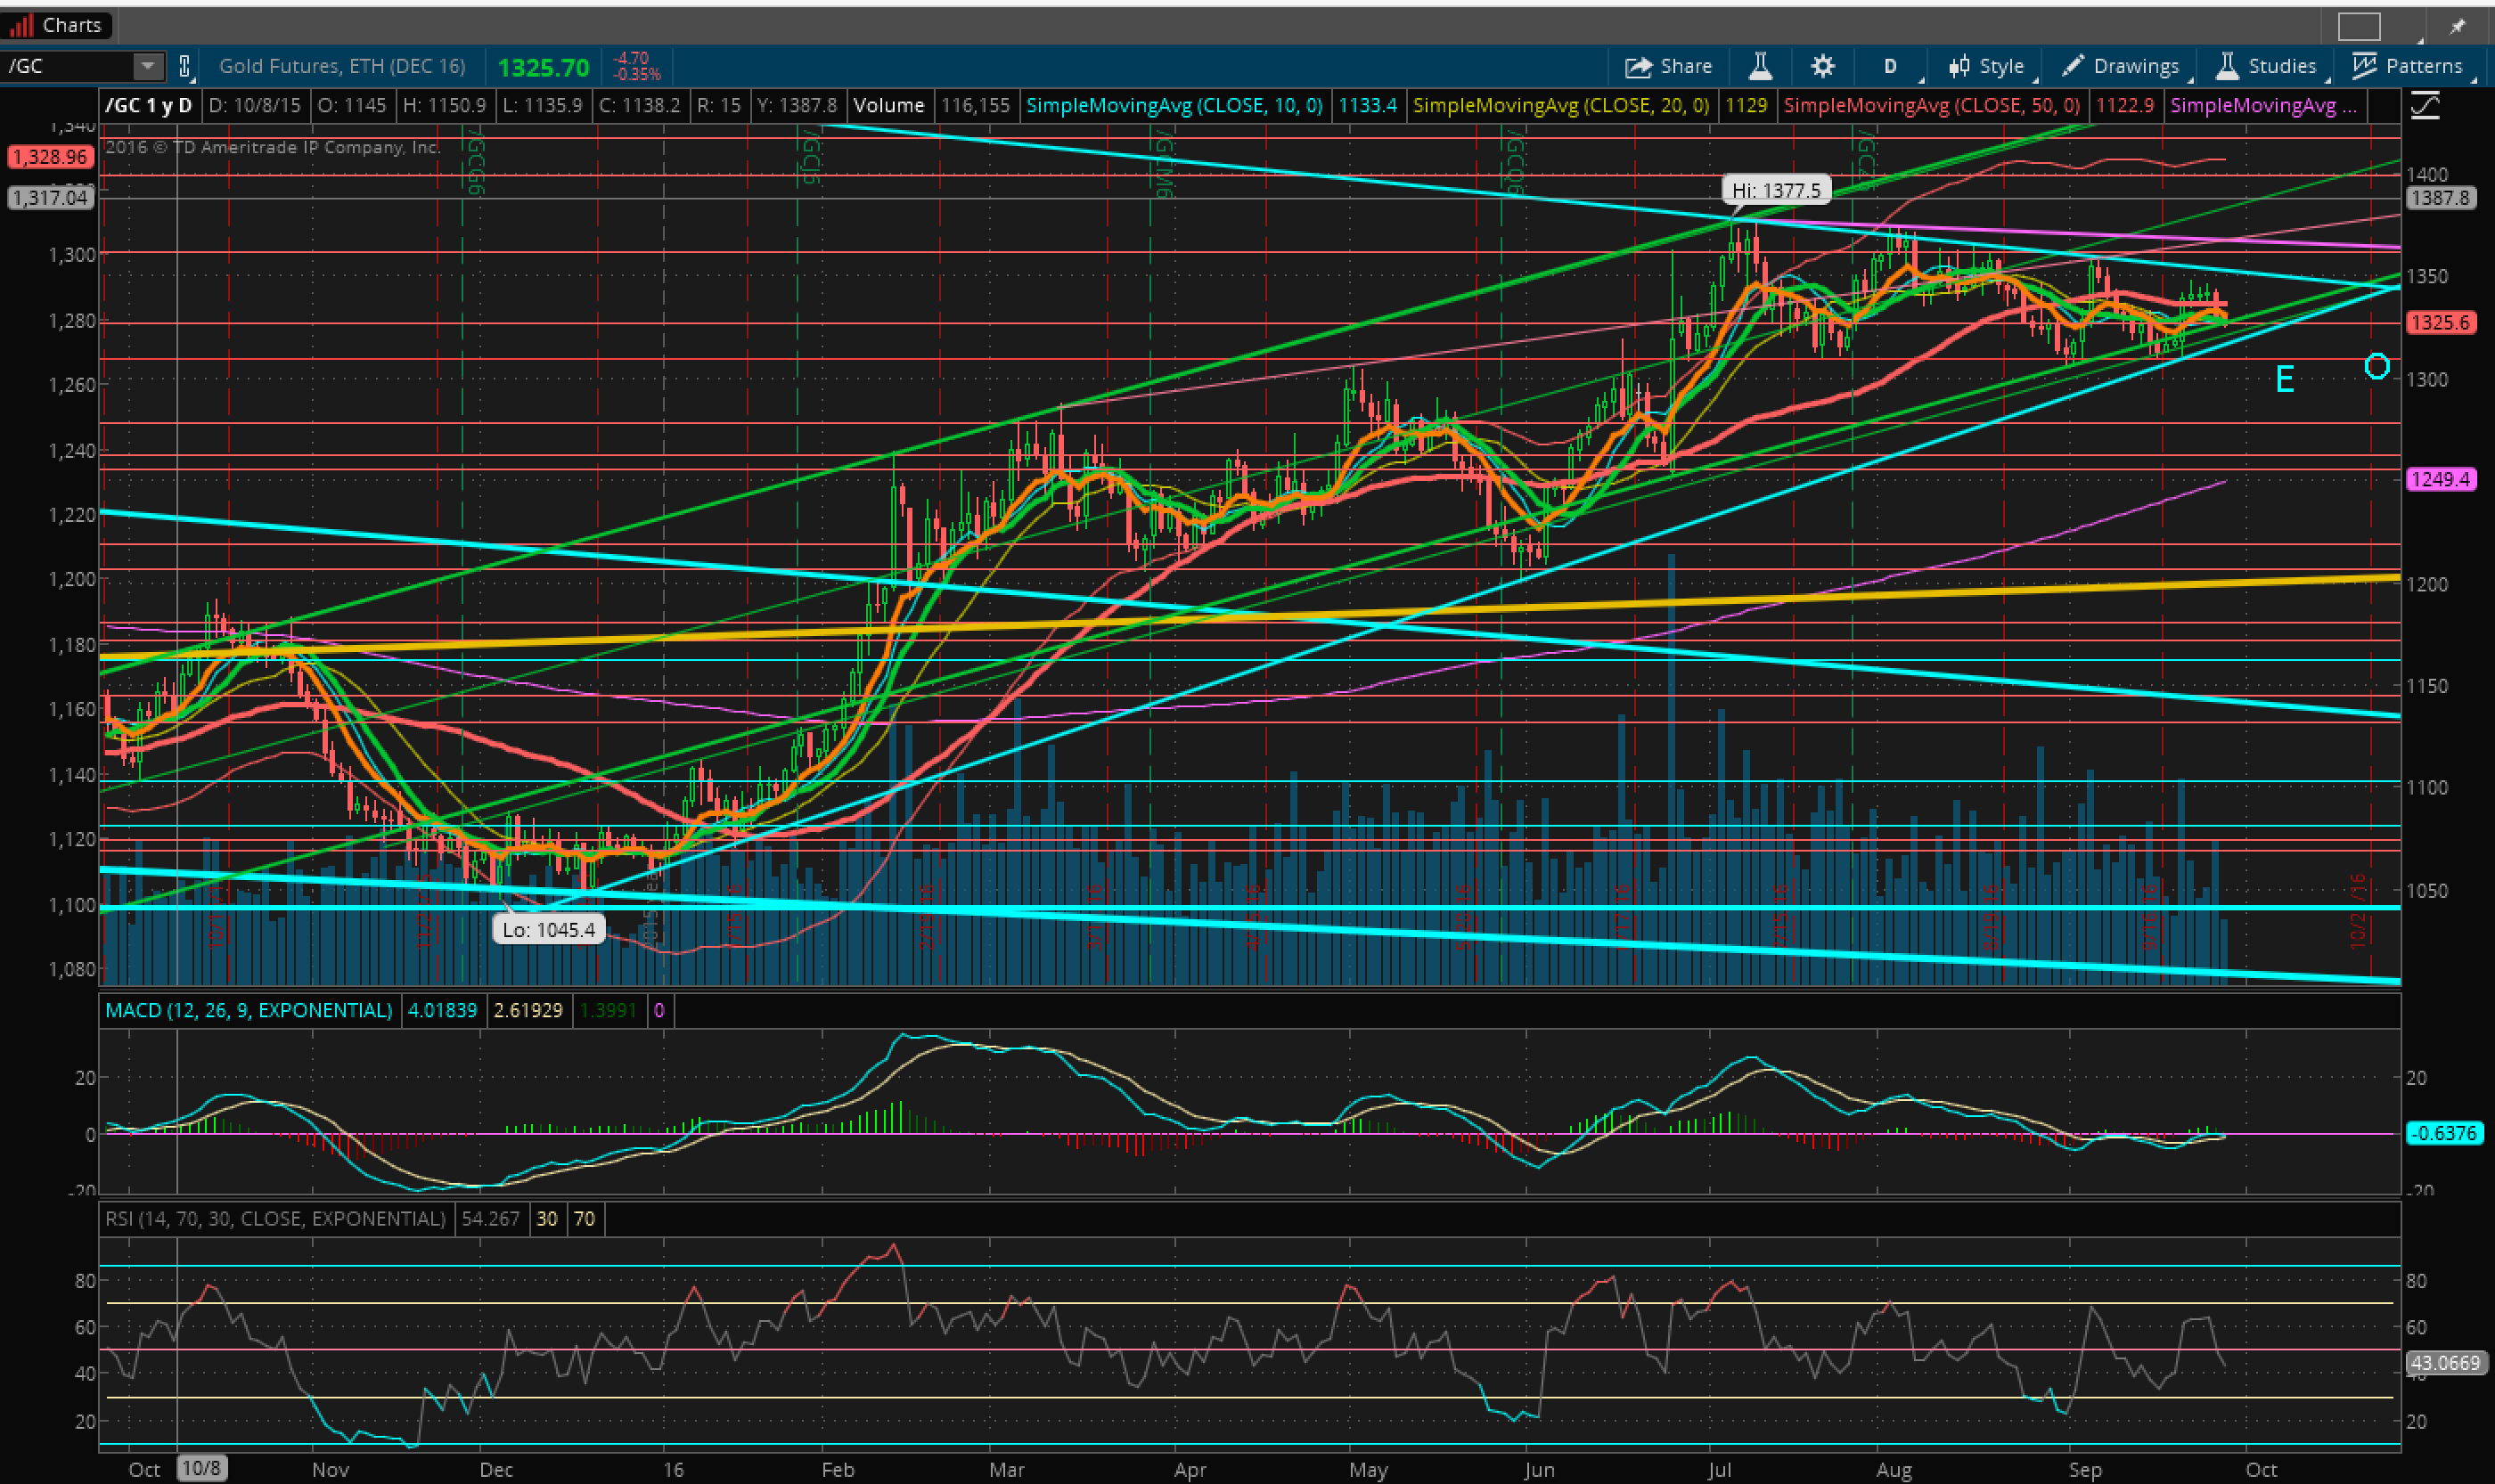2495x1484 pixels.
Task: Click the chart scale icon above price axis
Action: [2425, 105]
